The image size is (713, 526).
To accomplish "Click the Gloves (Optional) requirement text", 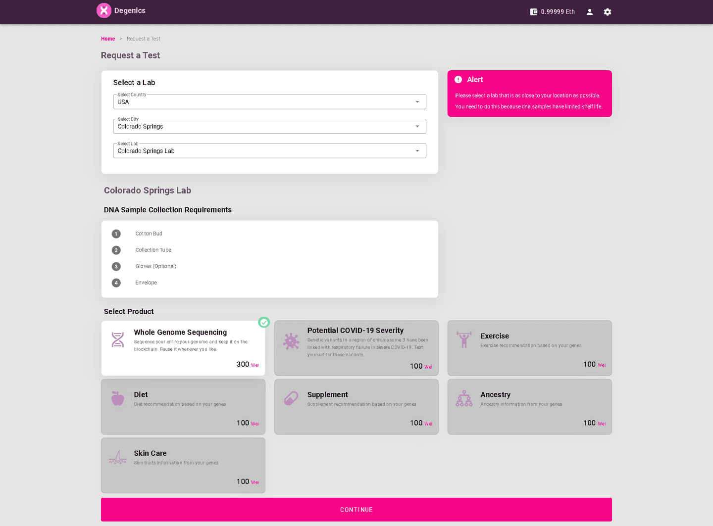I will (x=156, y=266).
